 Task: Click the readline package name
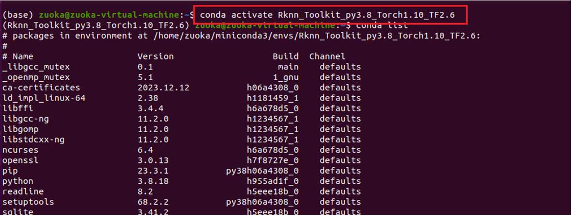[23, 191]
